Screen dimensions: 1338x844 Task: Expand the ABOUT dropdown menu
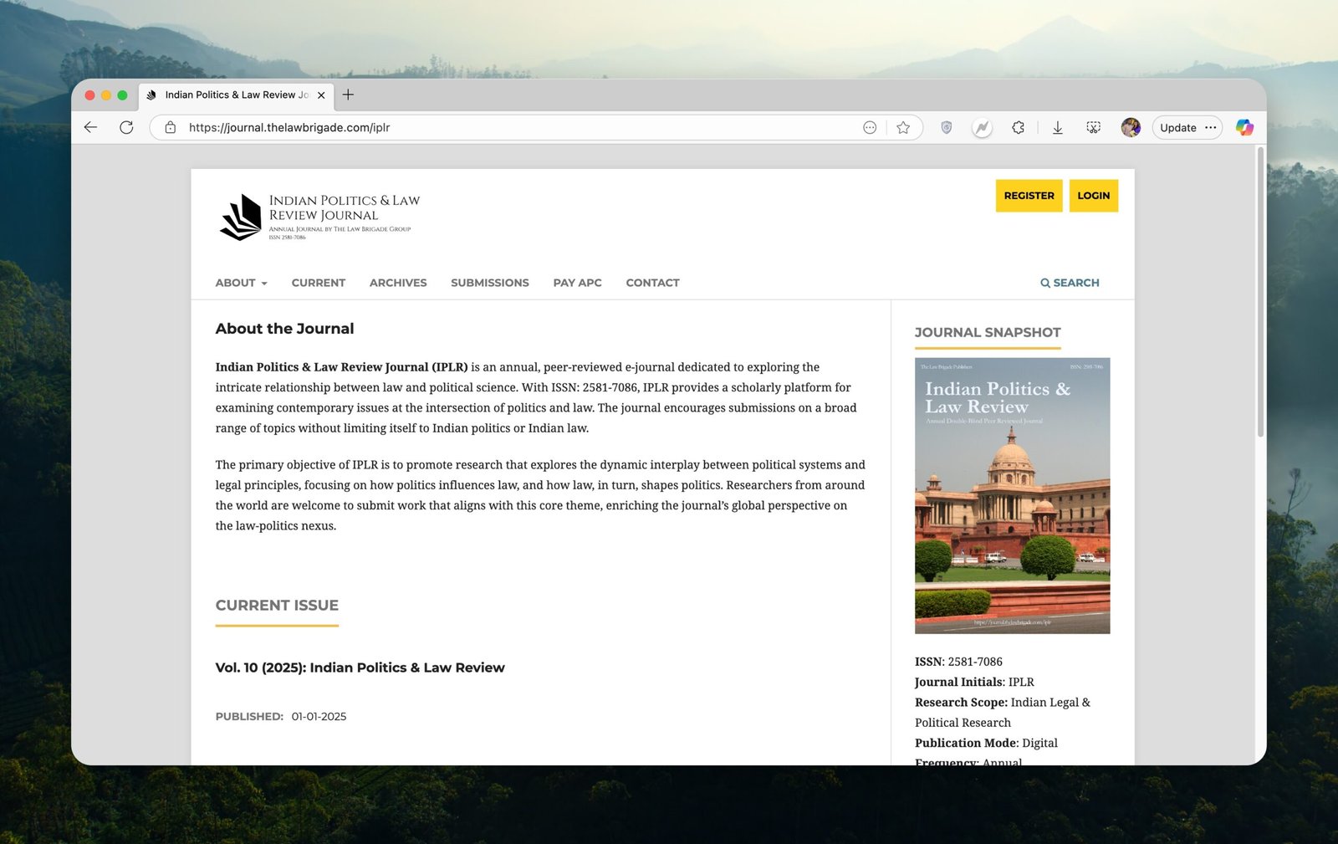point(241,283)
